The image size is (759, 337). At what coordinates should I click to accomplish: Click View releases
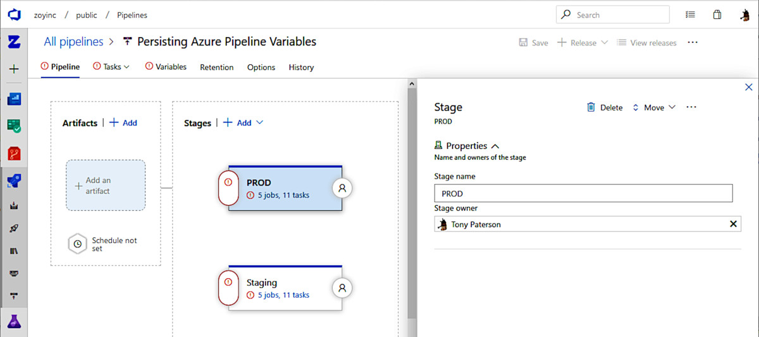(646, 42)
